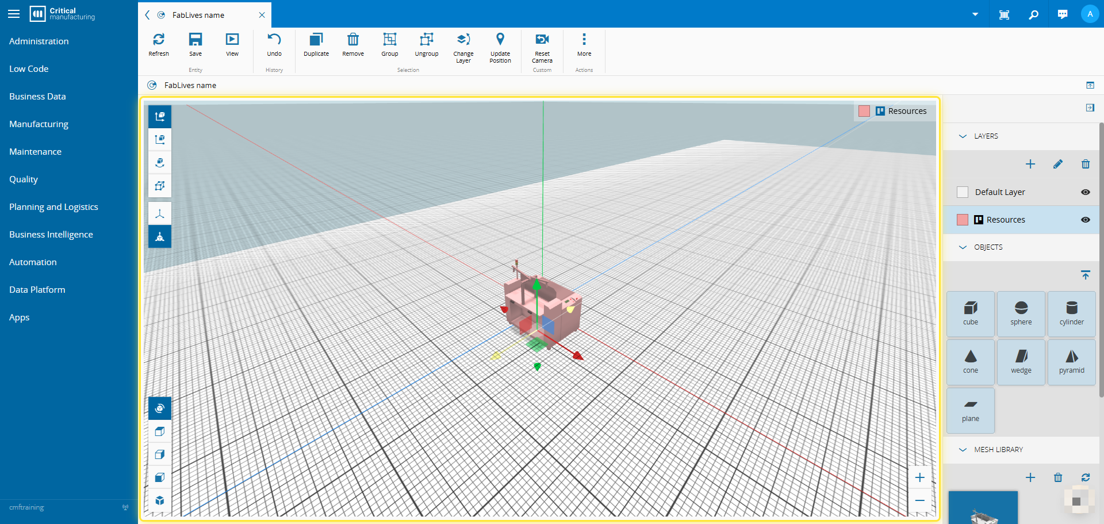The height and width of the screenshot is (524, 1104).
Task: Open the Manufacturing menu
Action: pyautogui.click(x=39, y=124)
